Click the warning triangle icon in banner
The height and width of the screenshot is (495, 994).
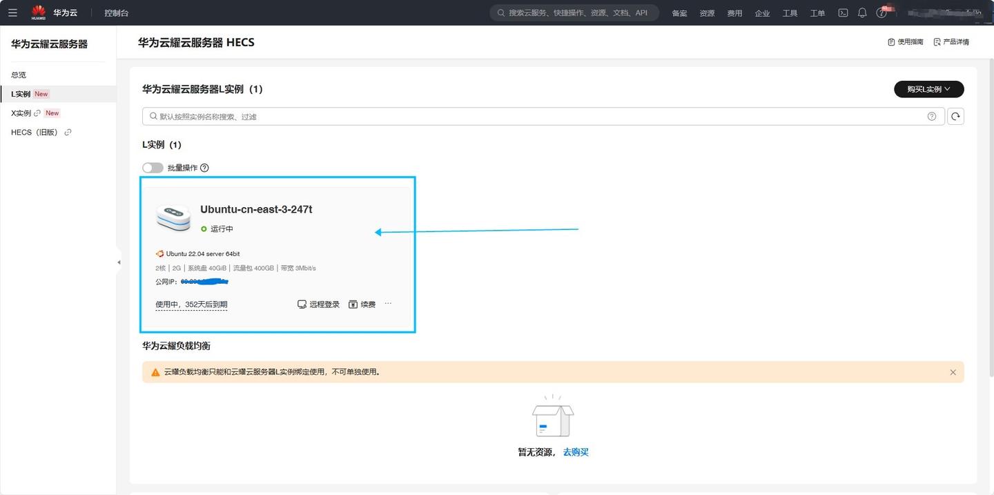(x=155, y=372)
